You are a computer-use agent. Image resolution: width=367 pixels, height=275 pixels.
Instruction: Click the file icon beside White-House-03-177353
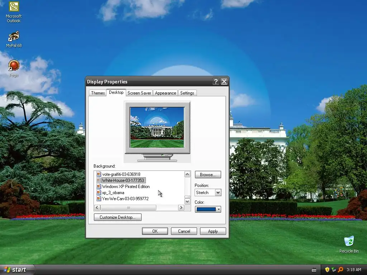[x=99, y=180]
